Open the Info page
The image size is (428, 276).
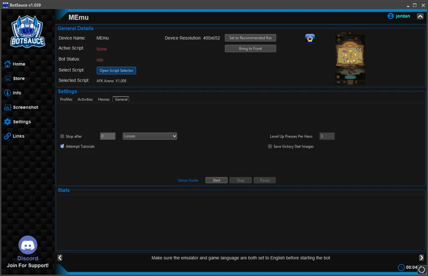tap(13, 93)
